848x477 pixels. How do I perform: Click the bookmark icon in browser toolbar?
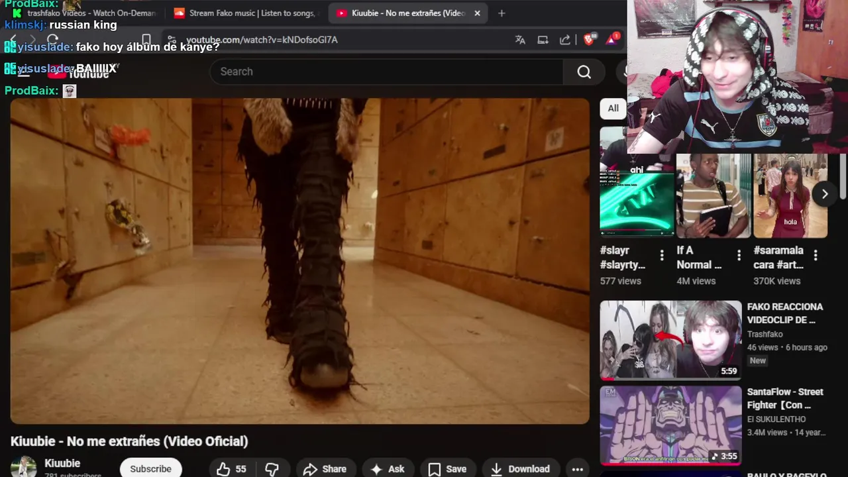[x=146, y=40]
